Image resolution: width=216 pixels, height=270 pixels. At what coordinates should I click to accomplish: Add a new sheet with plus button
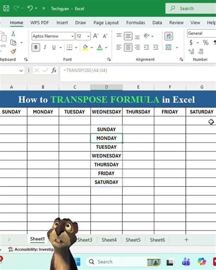click(186, 240)
